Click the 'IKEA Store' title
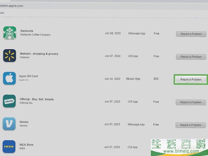The width and height of the screenshot is (208, 156). click(26, 145)
